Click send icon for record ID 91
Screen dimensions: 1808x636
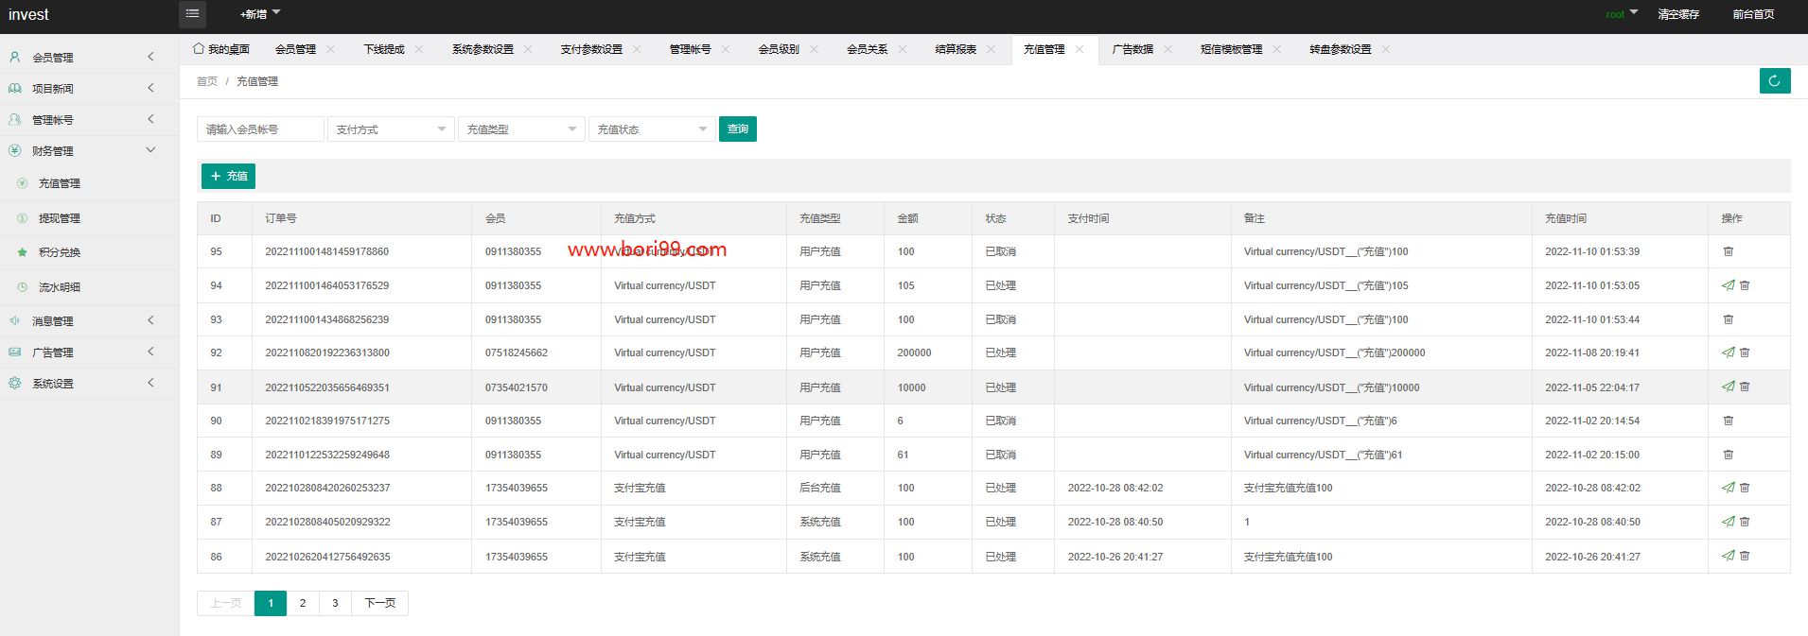[1728, 387]
